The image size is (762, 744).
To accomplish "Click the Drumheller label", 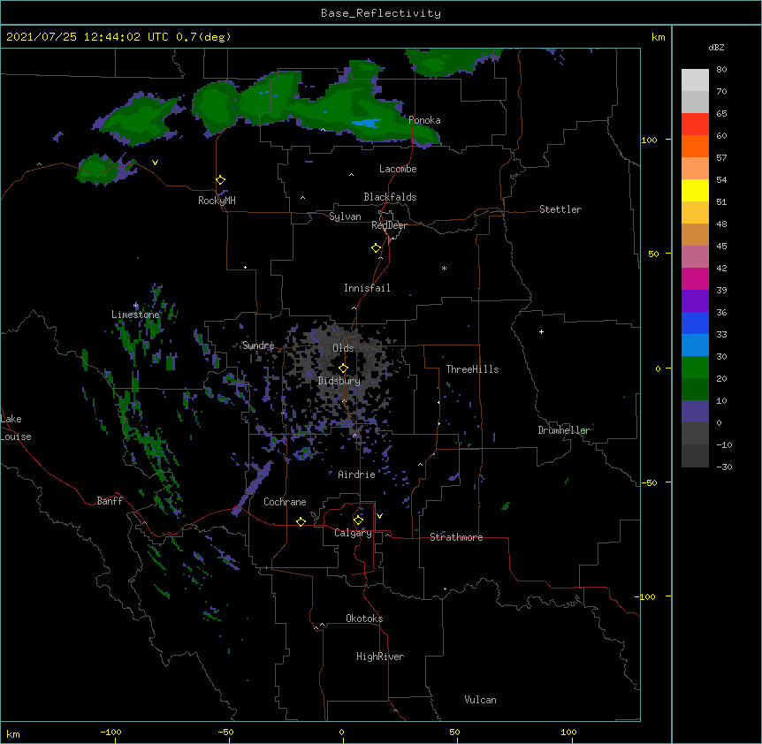I will tap(564, 430).
